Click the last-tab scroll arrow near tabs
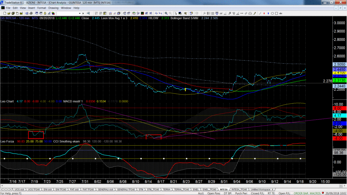This screenshot has height=195, width=347. pyautogui.click(x=11, y=190)
